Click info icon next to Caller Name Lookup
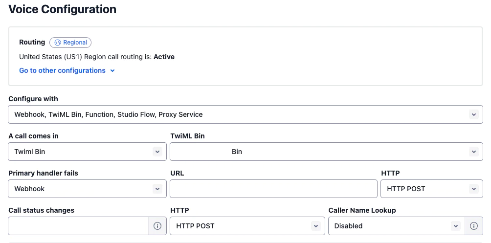Image resolution: width=491 pixels, height=243 pixels. point(474,226)
